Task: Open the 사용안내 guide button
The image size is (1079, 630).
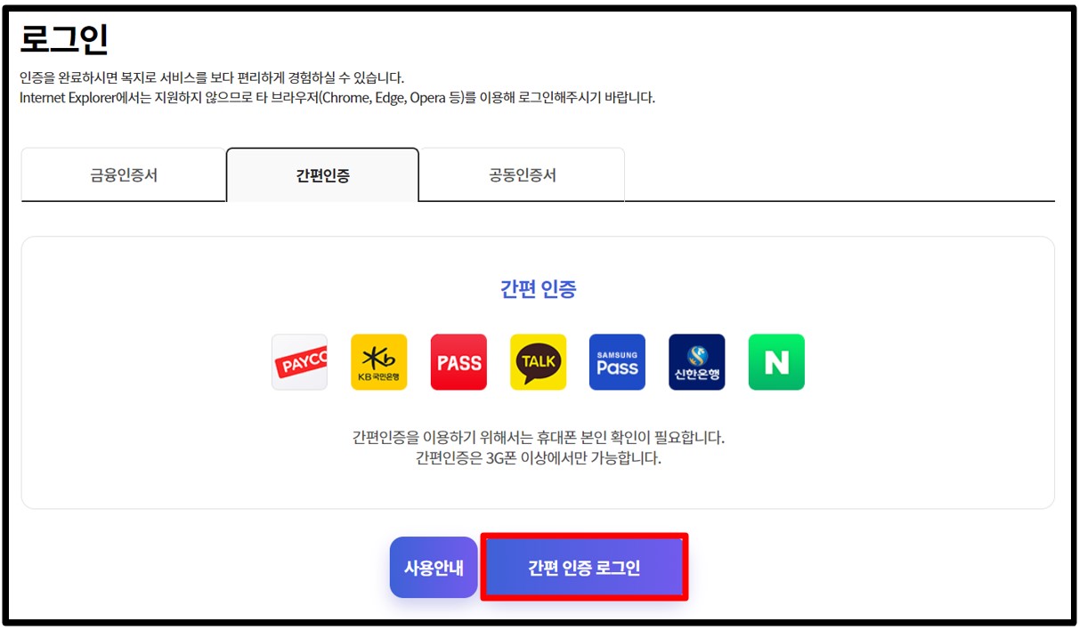Action: (x=434, y=568)
